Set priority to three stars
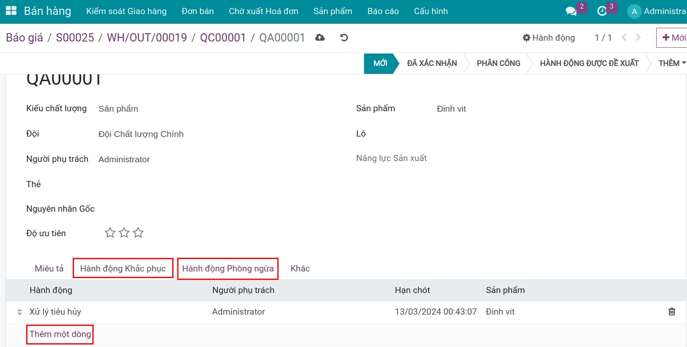687x347 pixels. tap(138, 233)
